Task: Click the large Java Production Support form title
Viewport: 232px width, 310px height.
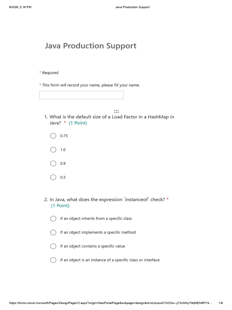Action: click(x=91, y=46)
